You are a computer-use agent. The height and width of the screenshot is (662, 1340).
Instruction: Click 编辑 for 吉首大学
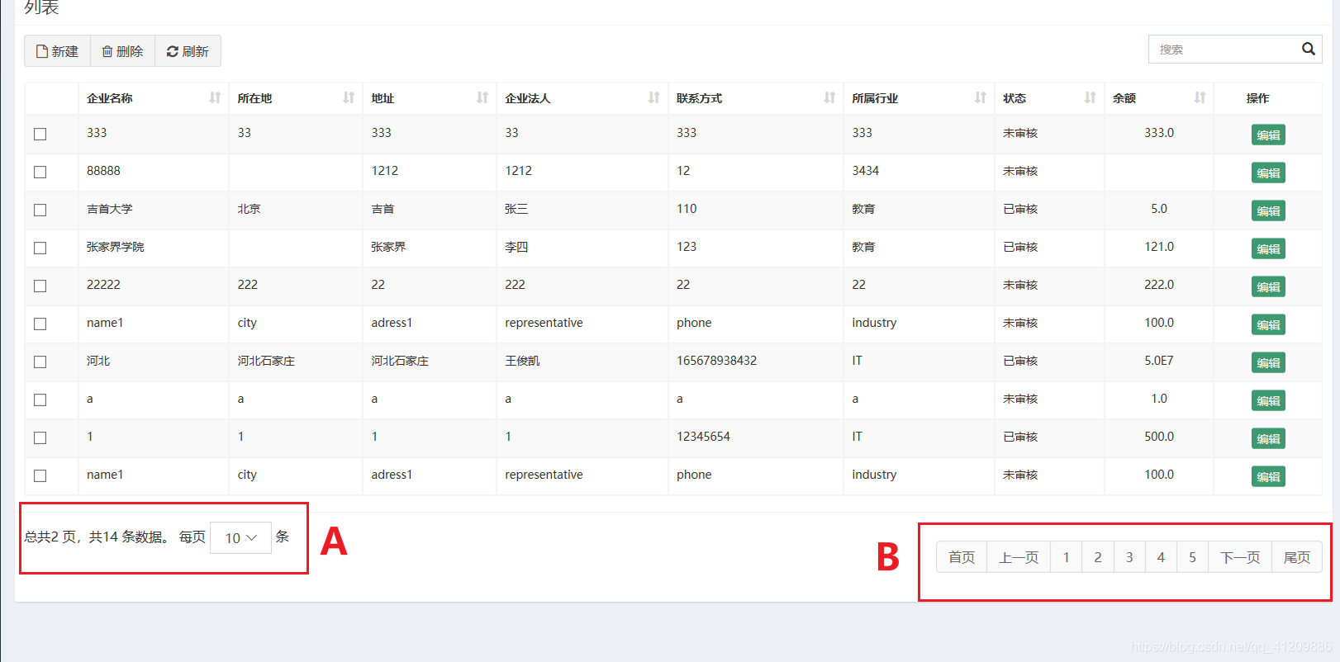tap(1268, 210)
